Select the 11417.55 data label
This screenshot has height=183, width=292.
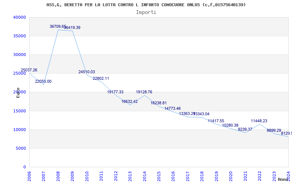tap(216, 121)
